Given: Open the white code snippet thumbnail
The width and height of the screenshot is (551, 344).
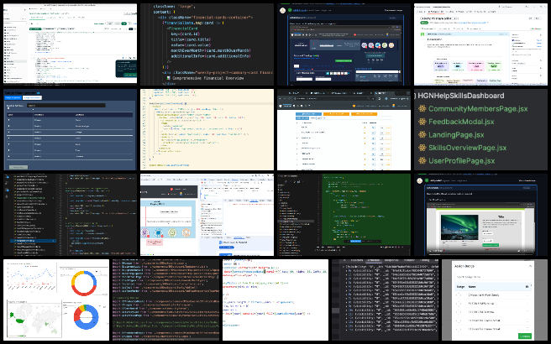Looking at the screenshot, I should click(275, 300).
